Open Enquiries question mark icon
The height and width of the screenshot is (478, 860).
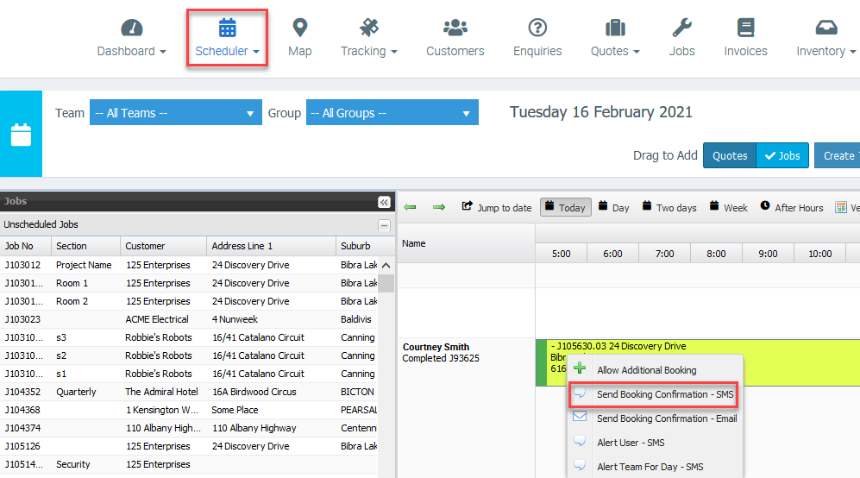537,28
